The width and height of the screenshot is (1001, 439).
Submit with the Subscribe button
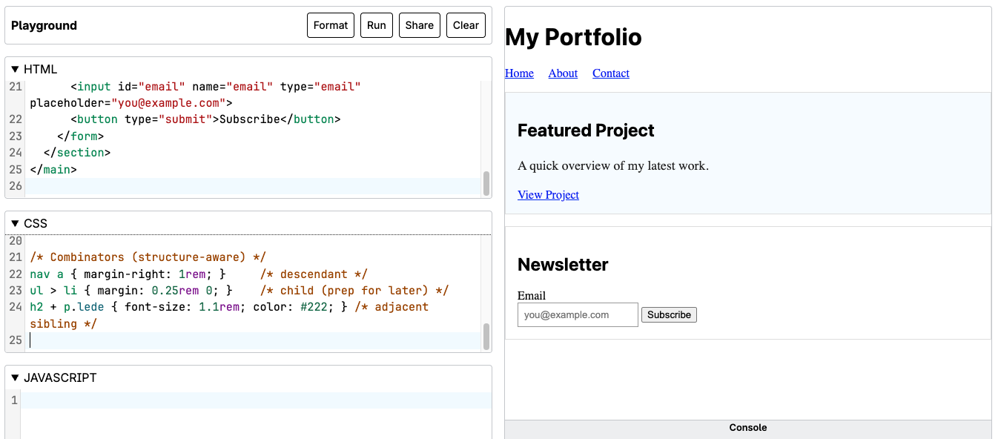tap(669, 314)
